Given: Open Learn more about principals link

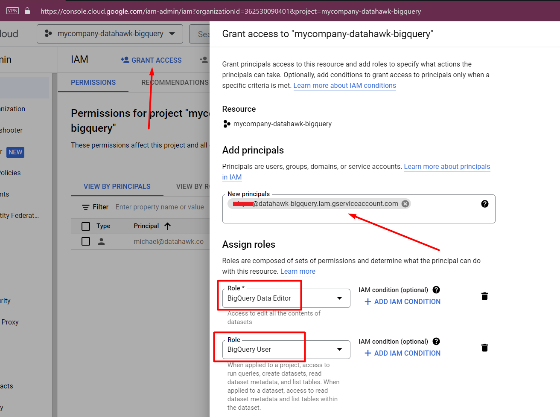Looking at the screenshot, I should 447,166.
